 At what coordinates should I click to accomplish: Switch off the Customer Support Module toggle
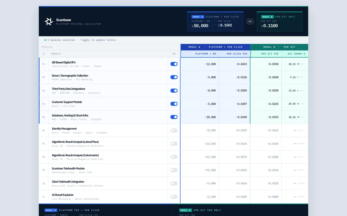(x=174, y=104)
